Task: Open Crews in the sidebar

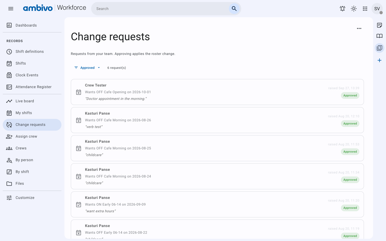Action: click(x=32, y=148)
